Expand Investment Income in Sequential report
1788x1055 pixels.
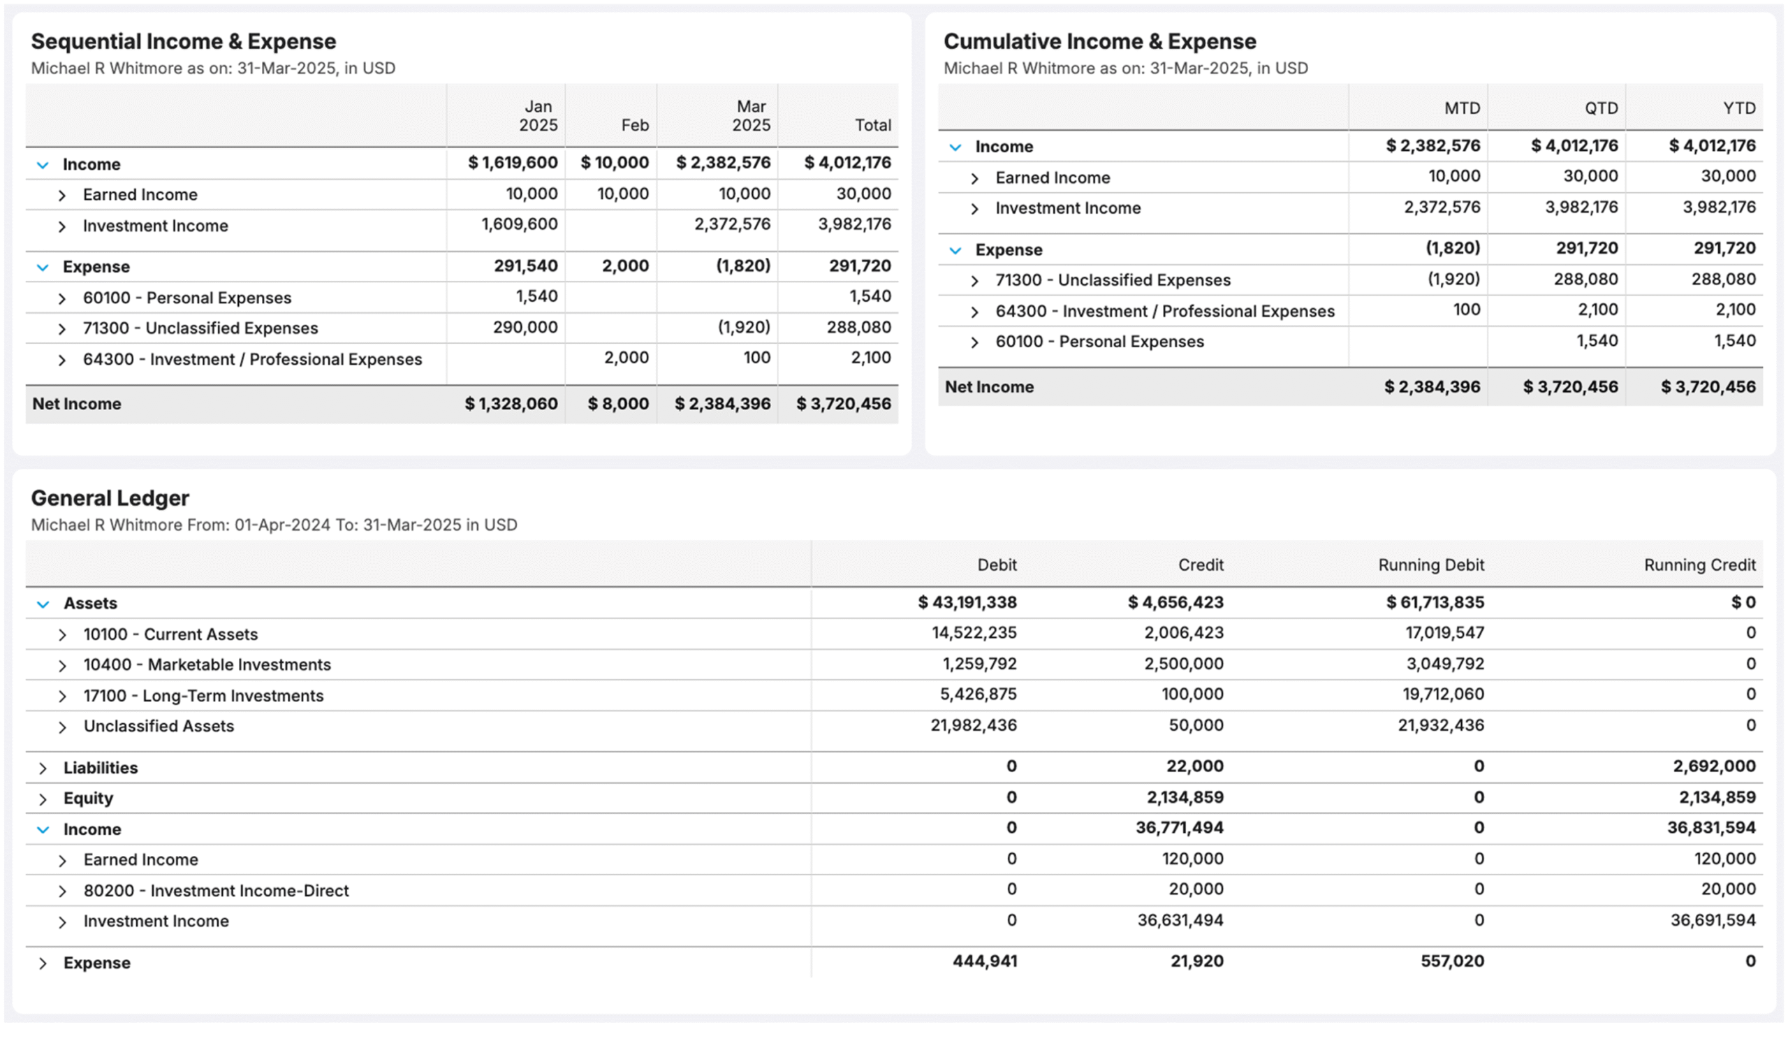pyautogui.click(x=63, y=226)
